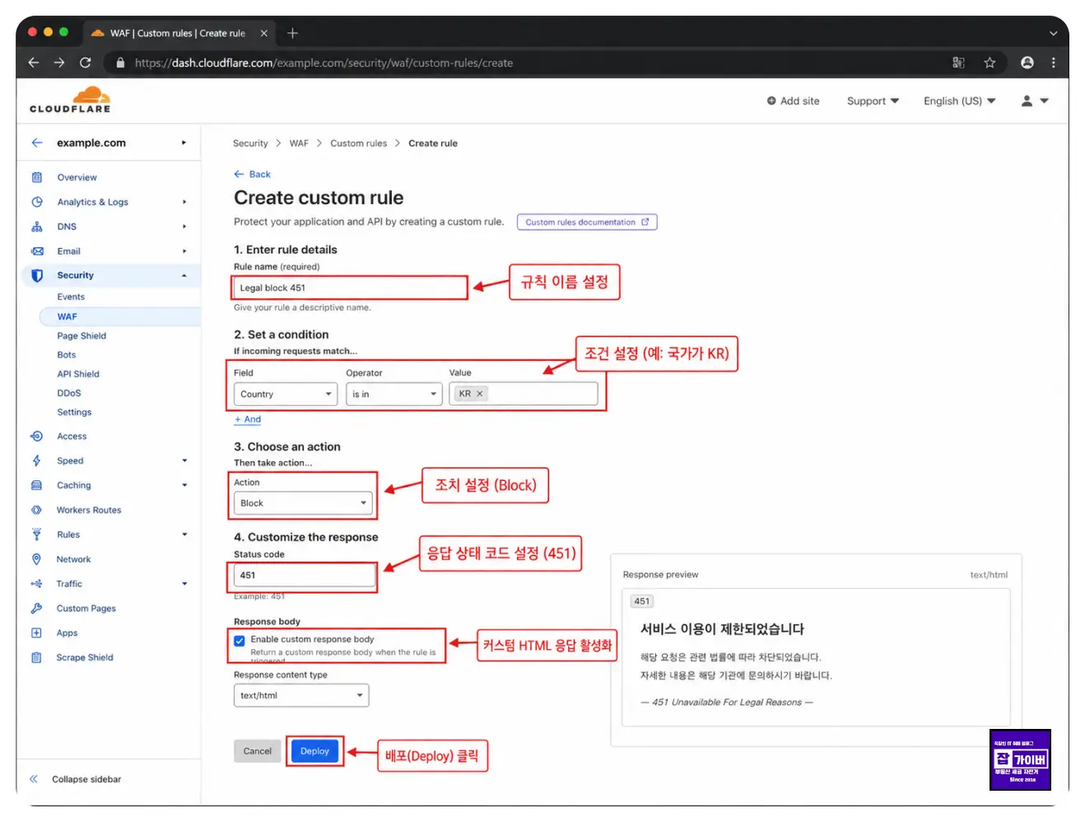
Task: Remove the KR value chip
Action: click(480, 394)
